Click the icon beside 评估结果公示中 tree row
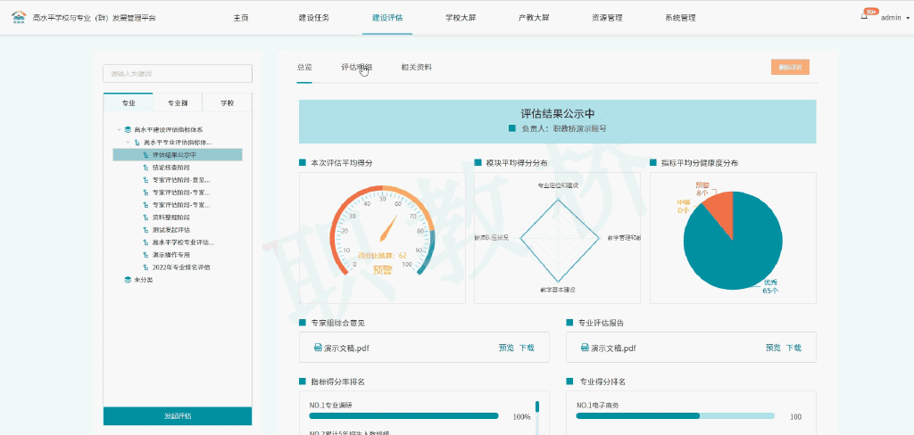 [145, 155]
